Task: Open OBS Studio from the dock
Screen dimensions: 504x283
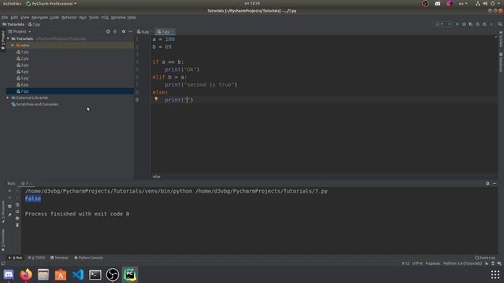Action: [x=113, y=274]
